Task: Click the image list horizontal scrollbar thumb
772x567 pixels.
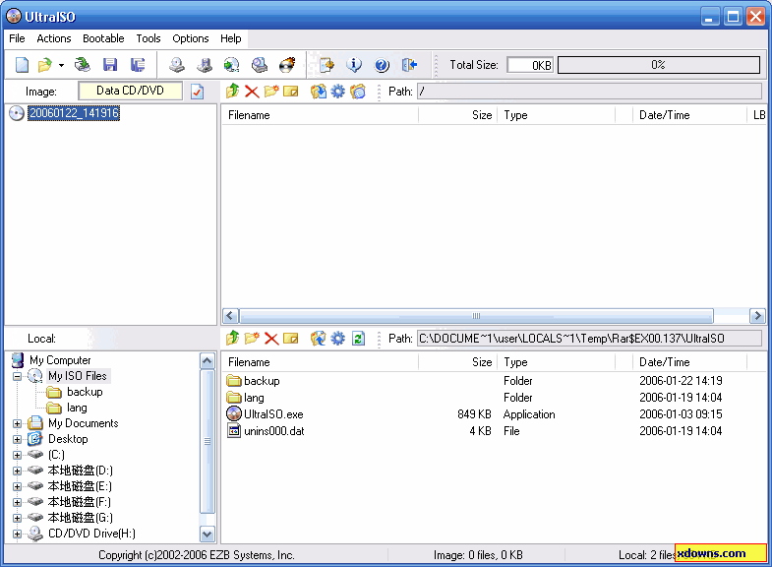Action: coord(476,316)
